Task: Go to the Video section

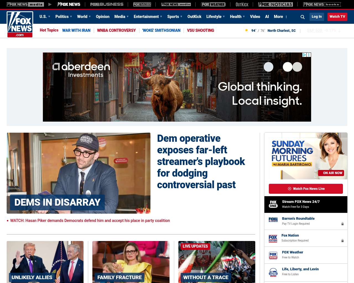Action: 255,17
